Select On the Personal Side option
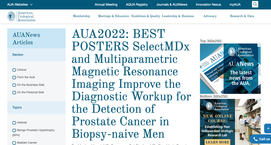The height and width of the screenshot is (145, 271). tap(14, 93)
